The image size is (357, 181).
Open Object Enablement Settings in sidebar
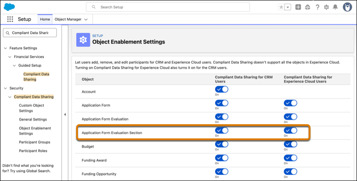click(35, 130)
